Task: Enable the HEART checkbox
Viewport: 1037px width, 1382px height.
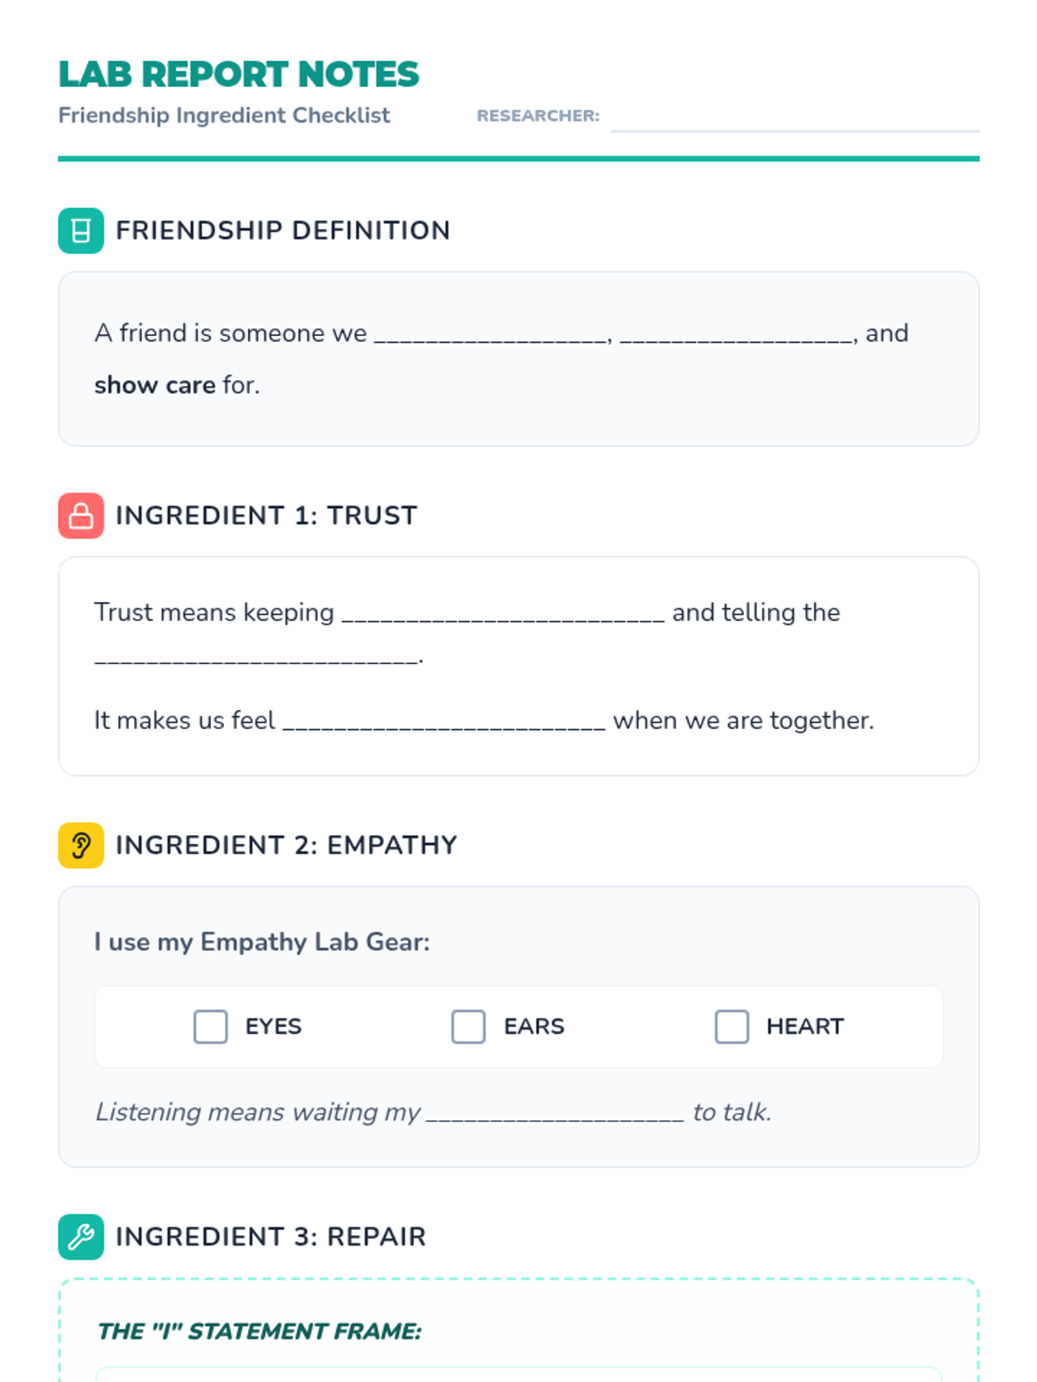Action: point(732,1026)
